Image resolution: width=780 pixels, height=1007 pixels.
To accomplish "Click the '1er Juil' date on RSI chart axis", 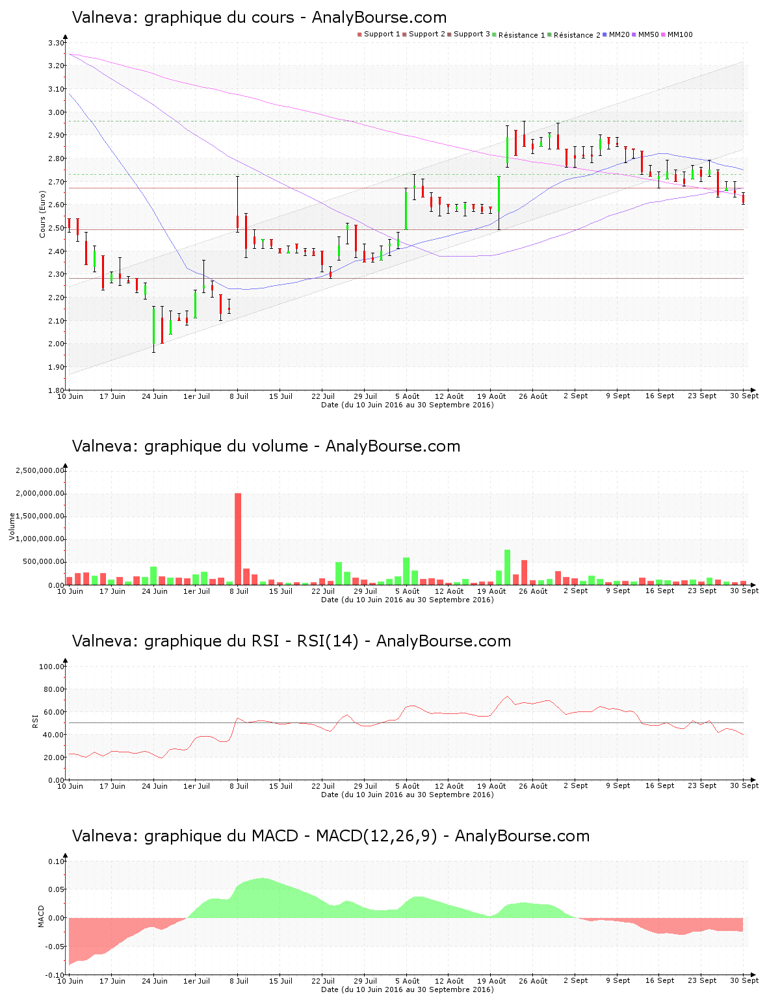I will point(196,786).
